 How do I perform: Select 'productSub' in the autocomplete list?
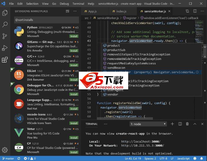(x=151, y=50)
